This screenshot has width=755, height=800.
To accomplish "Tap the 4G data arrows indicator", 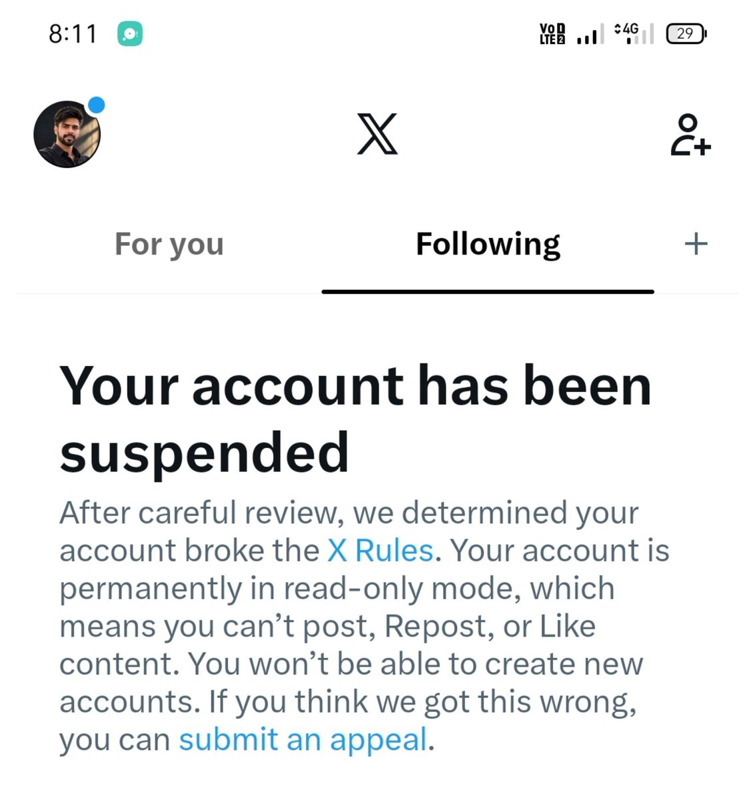I will coord(626,29).
